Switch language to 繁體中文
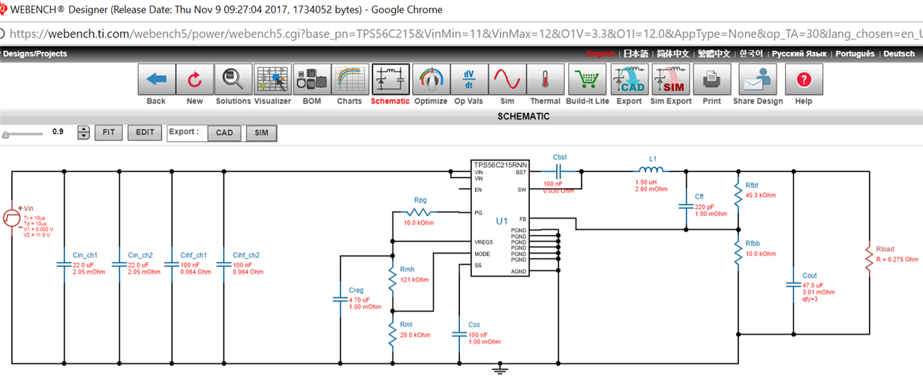Viewport: 923px width, 388px height. 714,54
